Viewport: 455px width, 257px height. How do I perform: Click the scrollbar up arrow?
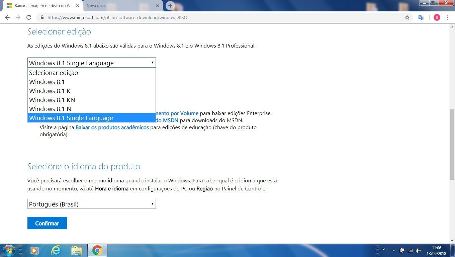(452, 26)
